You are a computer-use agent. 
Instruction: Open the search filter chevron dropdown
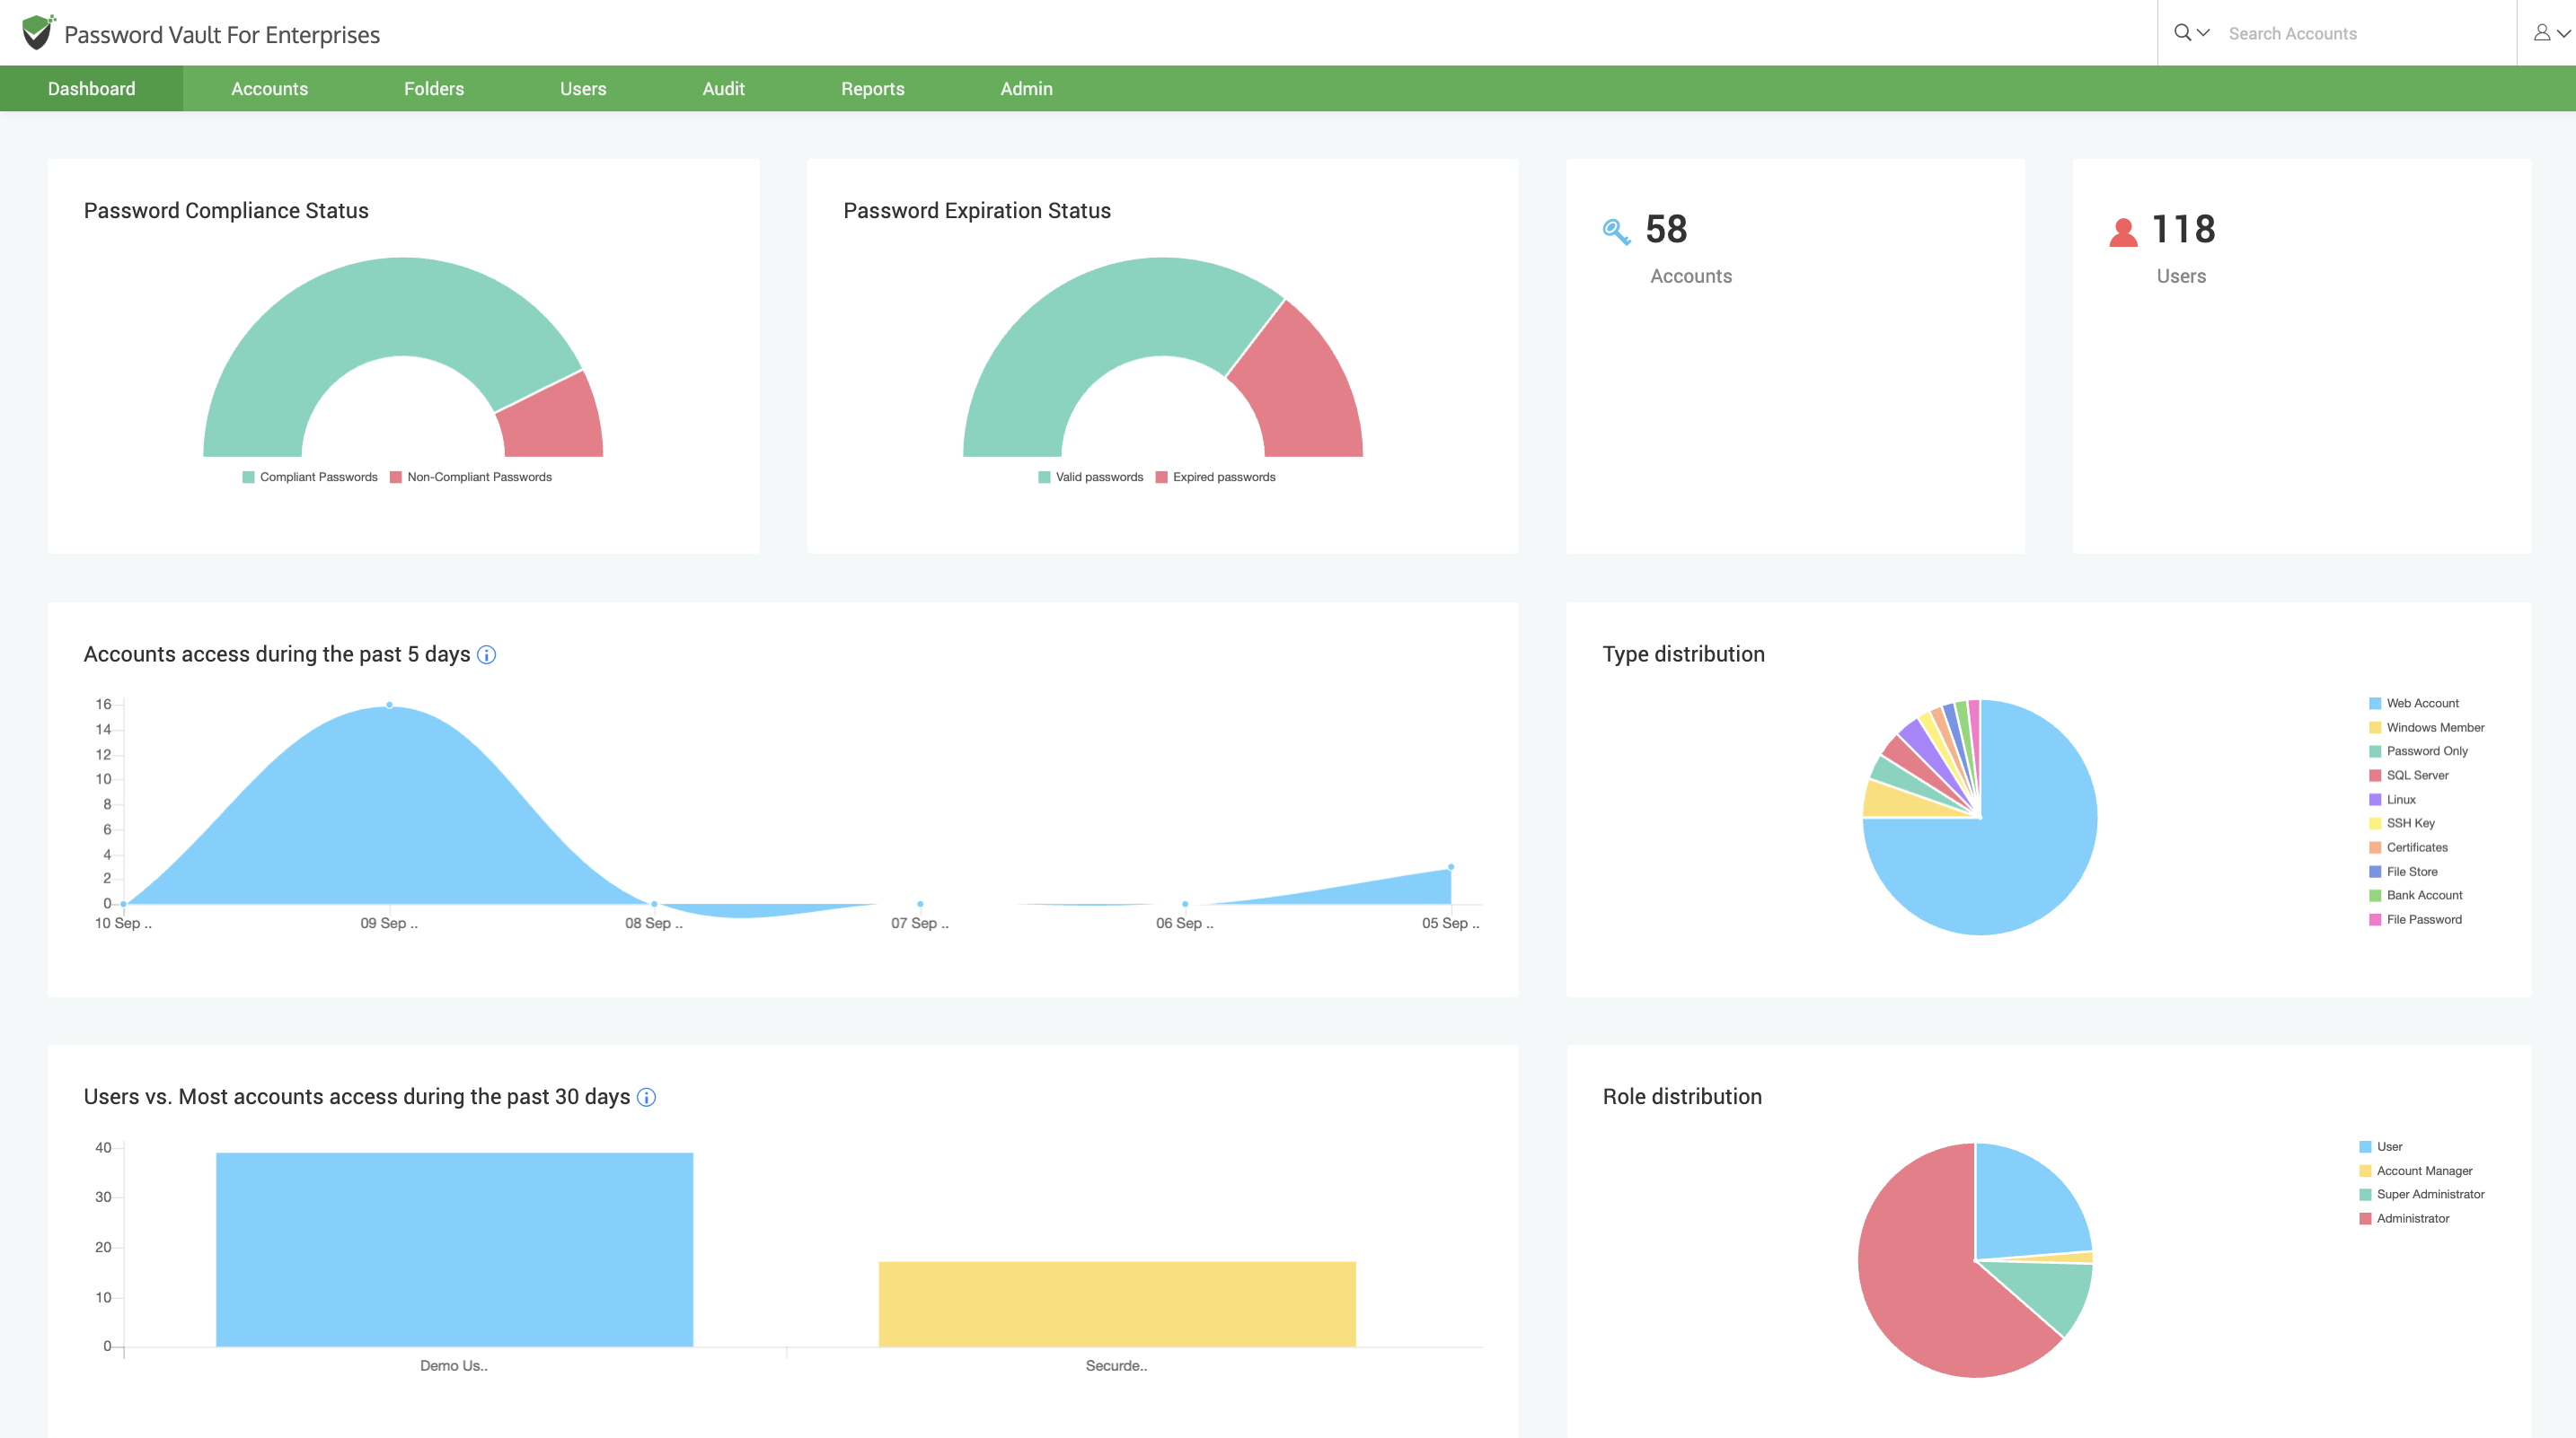(2205, 33)
